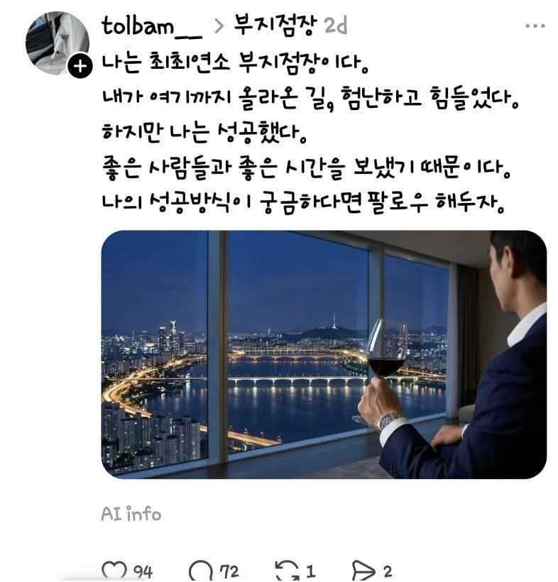This screenshot has height=582, width=558.
Task: Follow user via the plus badge on avatar
Action: pos(80,66)
